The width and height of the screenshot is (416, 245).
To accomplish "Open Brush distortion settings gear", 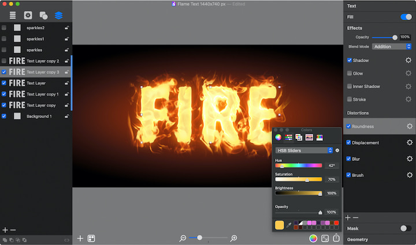I will pyautogui.click(x=410, y=175).
